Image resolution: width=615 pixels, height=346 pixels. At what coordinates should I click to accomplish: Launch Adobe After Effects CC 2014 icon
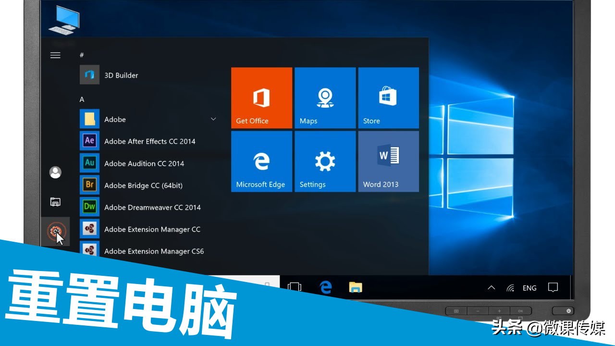89,141
